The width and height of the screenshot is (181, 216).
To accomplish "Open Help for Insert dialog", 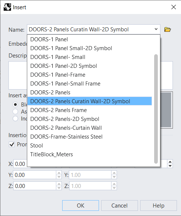I will [159, 206].
